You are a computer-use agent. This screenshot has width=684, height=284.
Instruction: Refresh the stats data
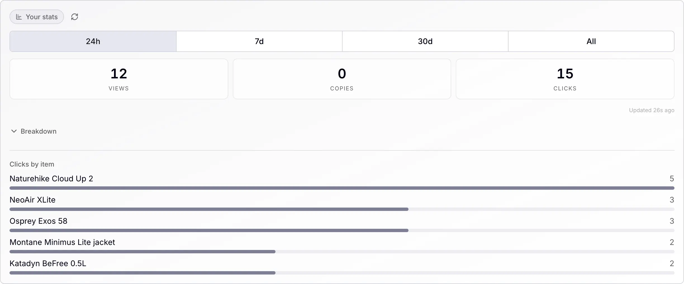click(x=74, y=17)
